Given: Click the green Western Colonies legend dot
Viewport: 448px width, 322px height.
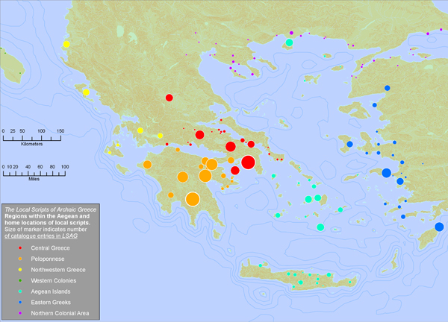Looking at the screenshot, I should coord(20,280).
